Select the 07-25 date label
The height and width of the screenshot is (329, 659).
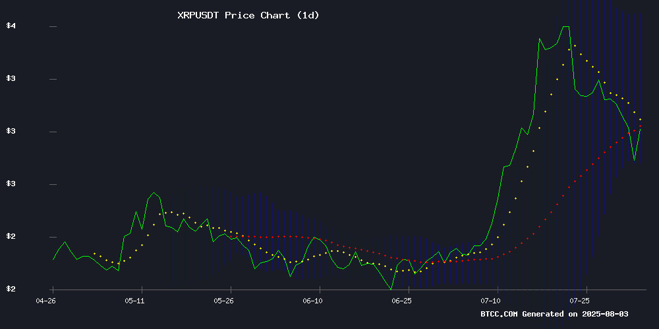[x=579, y=301]
